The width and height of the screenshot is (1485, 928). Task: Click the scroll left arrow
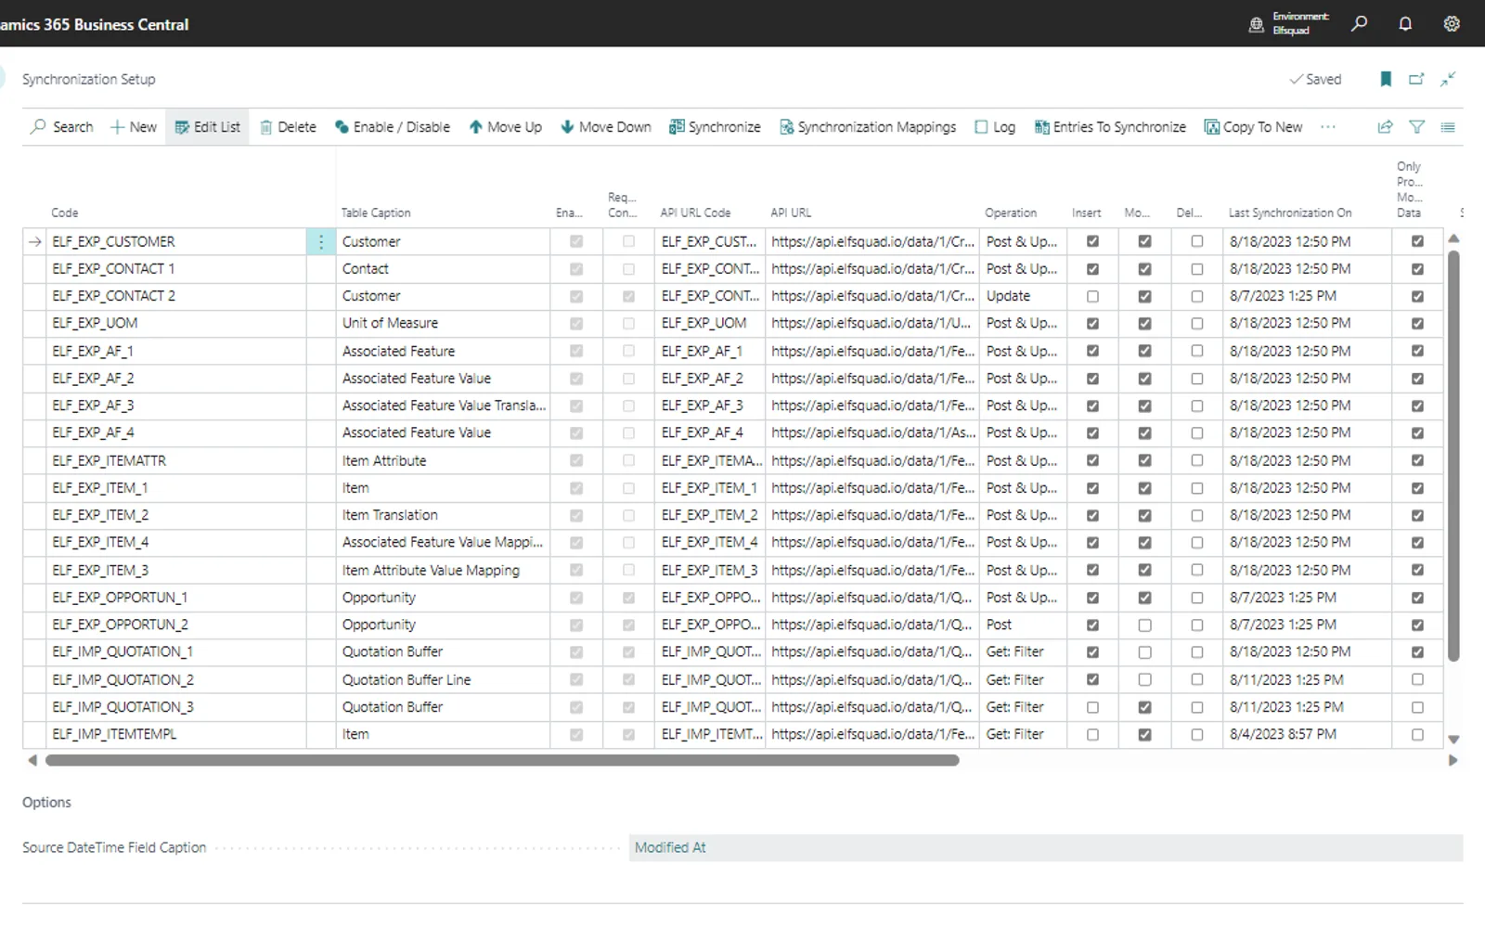(x=32, y=760)
